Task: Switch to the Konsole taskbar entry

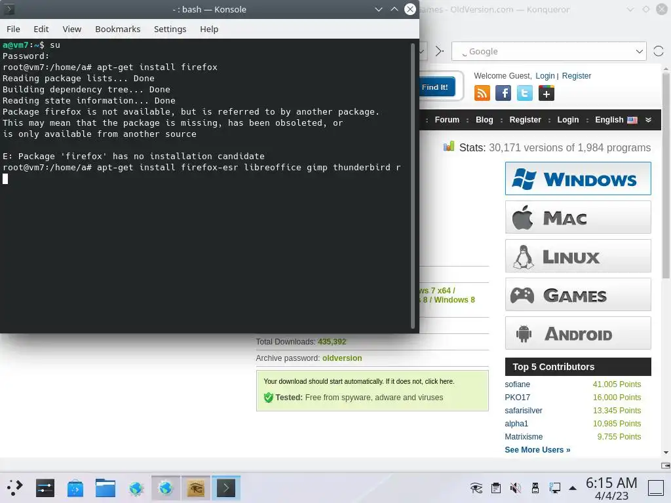Action: [x=226, y=487]
